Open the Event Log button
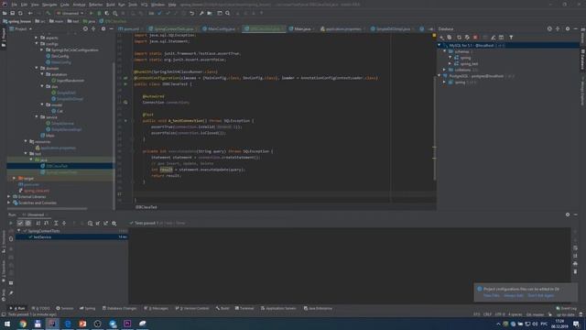The height and width of the screenshot is (330, 586). point(566,308)
